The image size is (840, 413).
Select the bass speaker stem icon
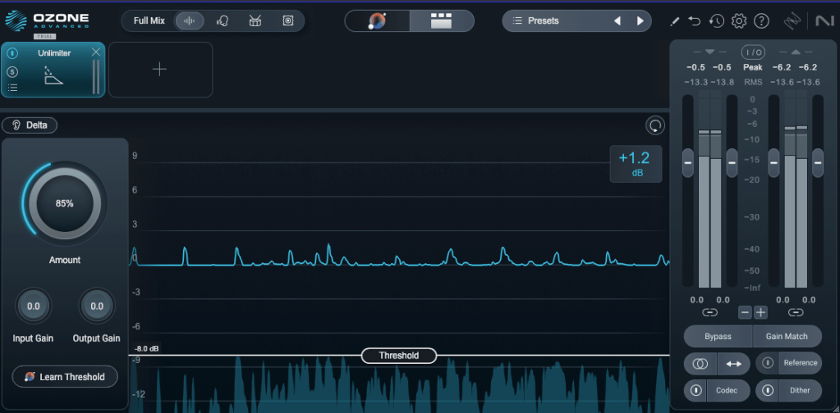[288, 20]
